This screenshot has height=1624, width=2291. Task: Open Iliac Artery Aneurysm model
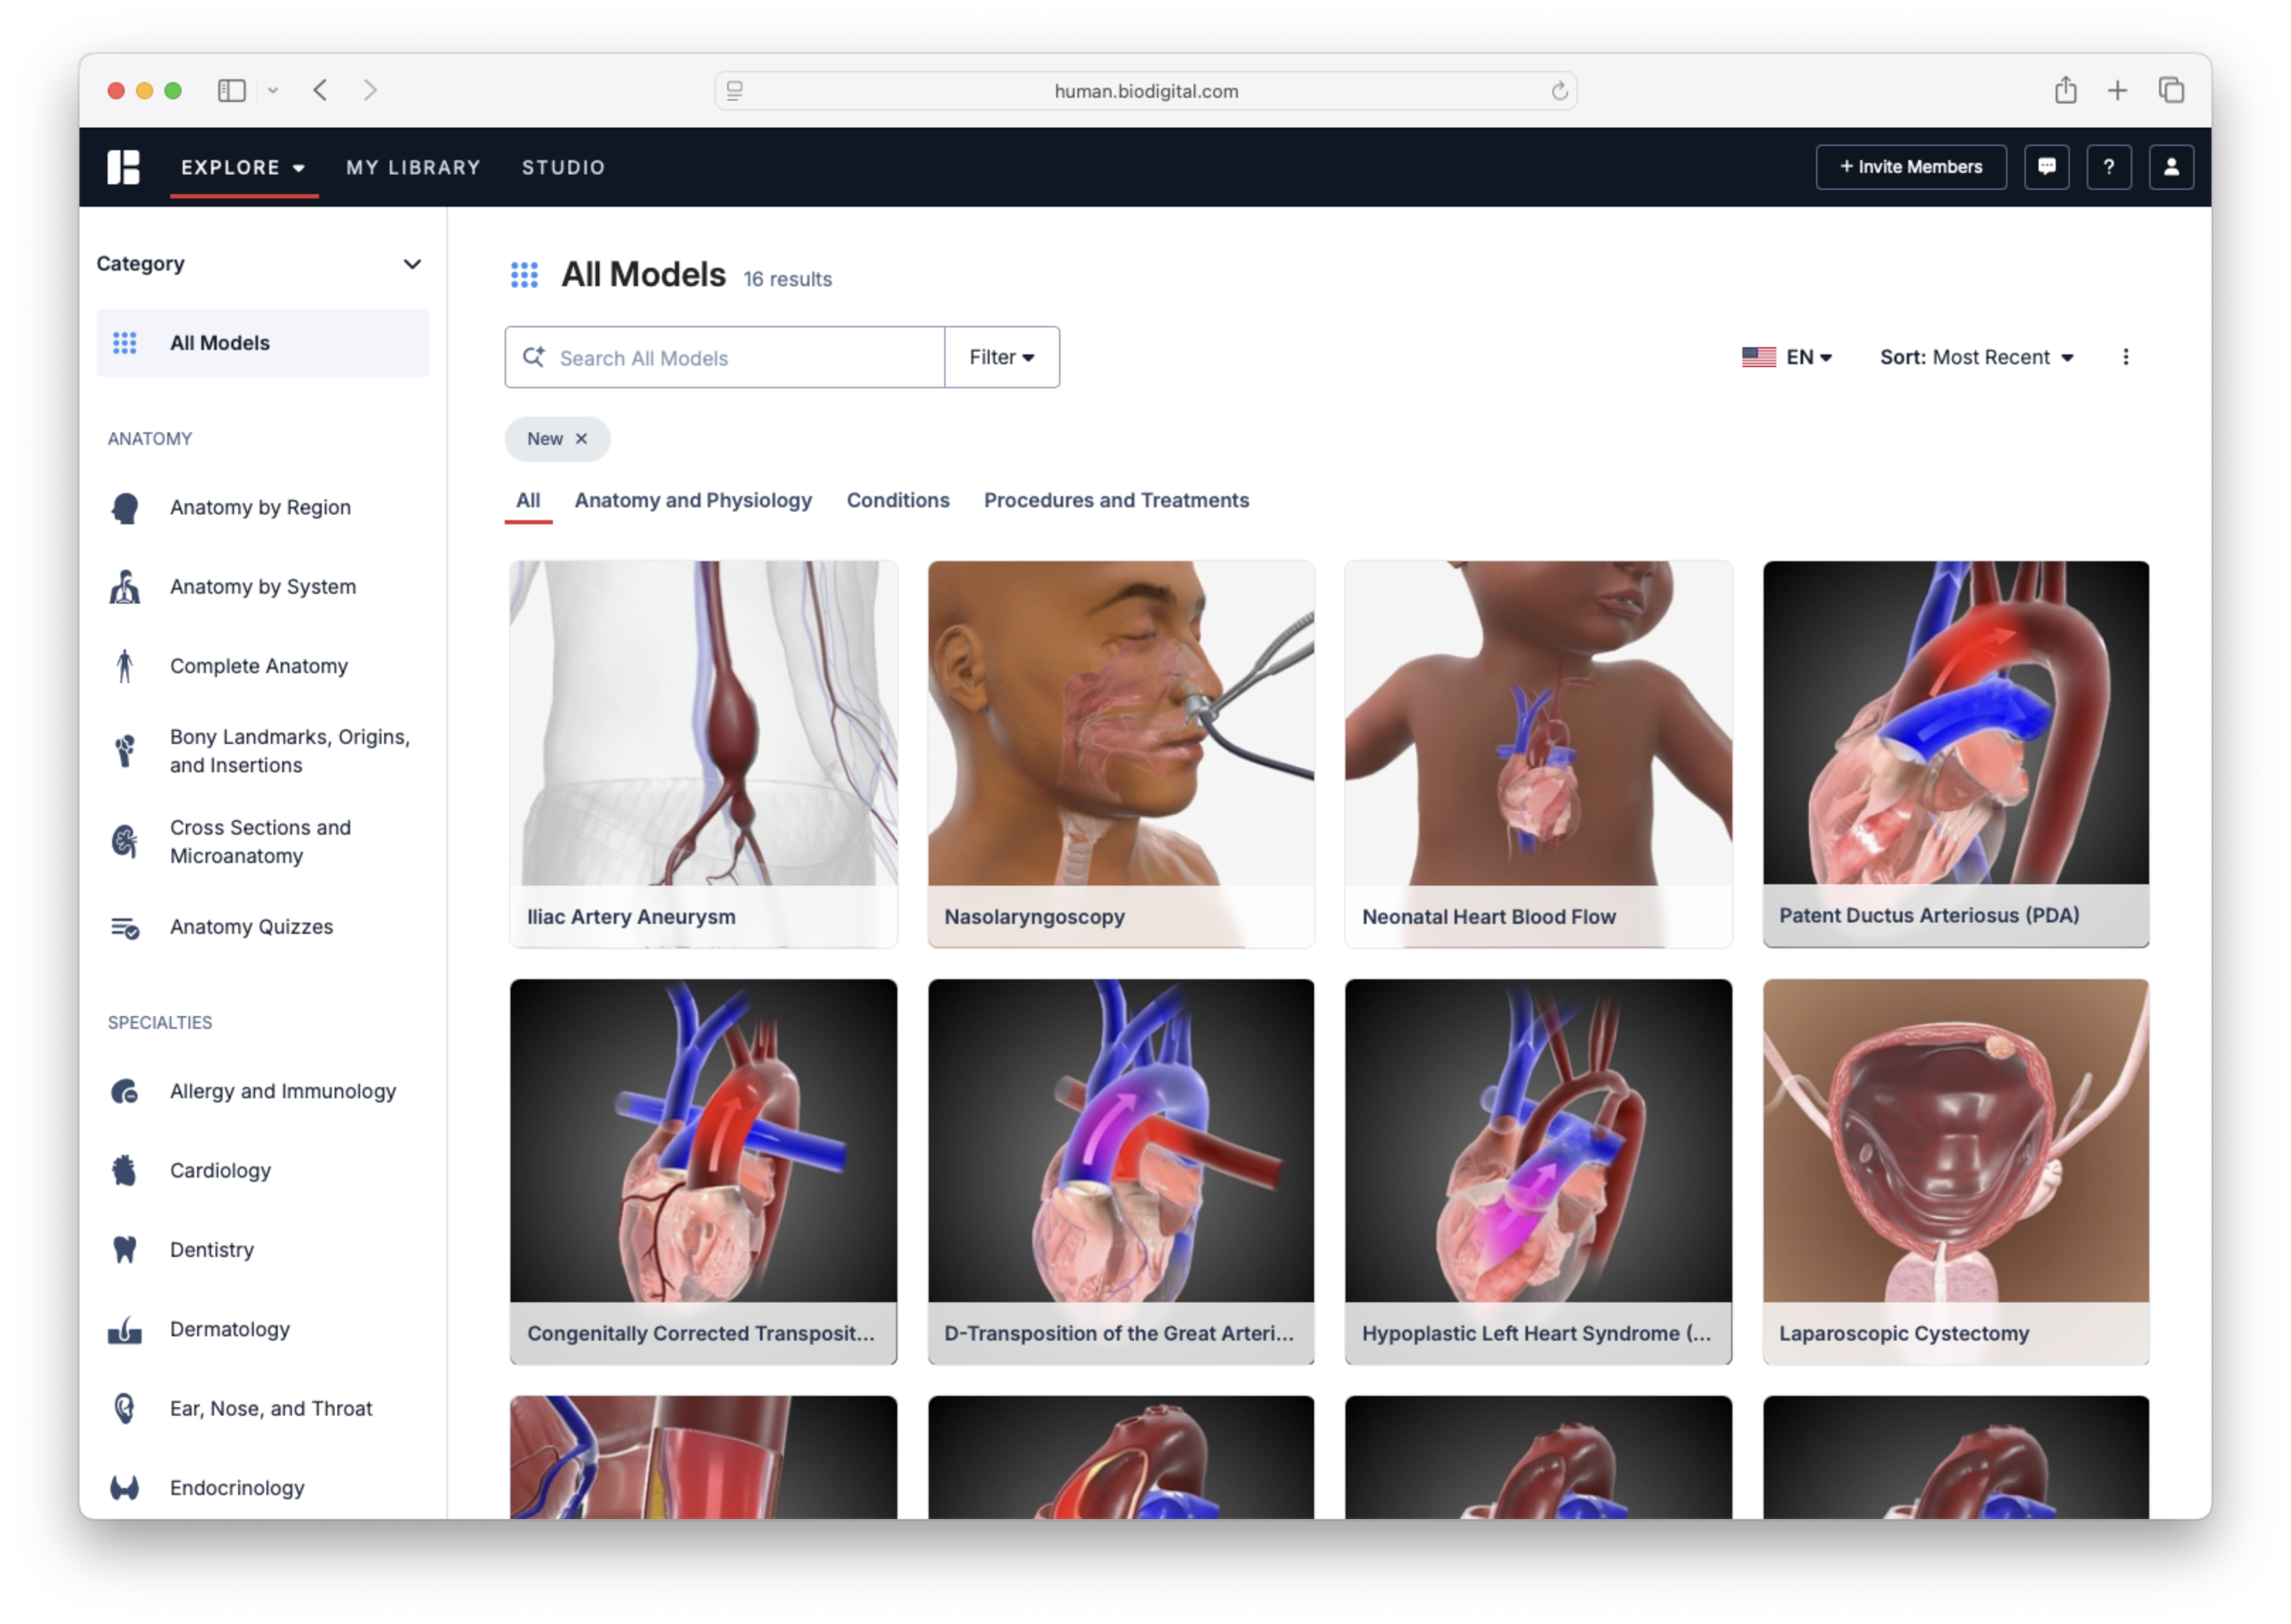(x=703, y=754)
